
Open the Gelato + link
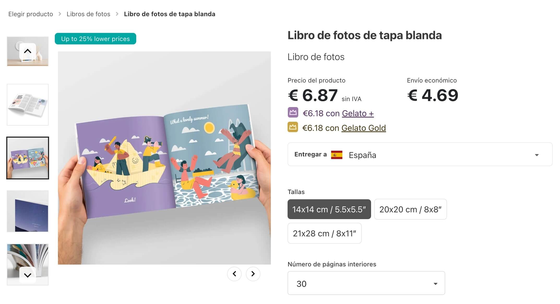358,113
